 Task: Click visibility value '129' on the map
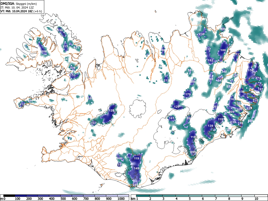click(177, 107)
